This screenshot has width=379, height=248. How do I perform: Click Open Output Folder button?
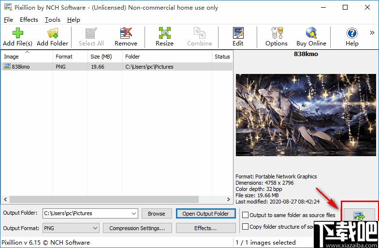pos(206,214)
